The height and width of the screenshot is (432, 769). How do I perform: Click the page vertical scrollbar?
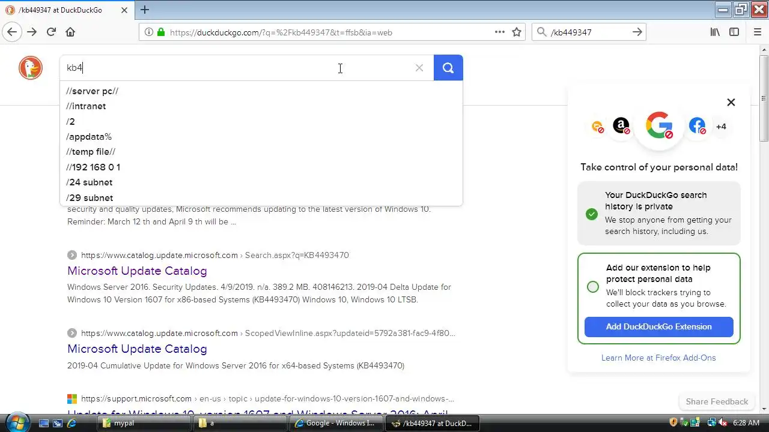click(764, 98)
